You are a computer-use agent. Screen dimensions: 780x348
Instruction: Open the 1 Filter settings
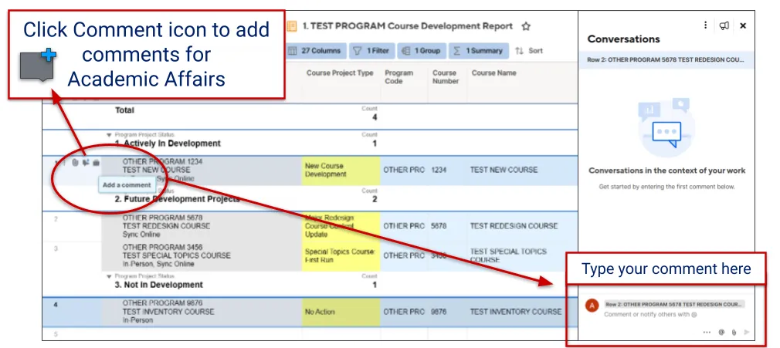371,51
